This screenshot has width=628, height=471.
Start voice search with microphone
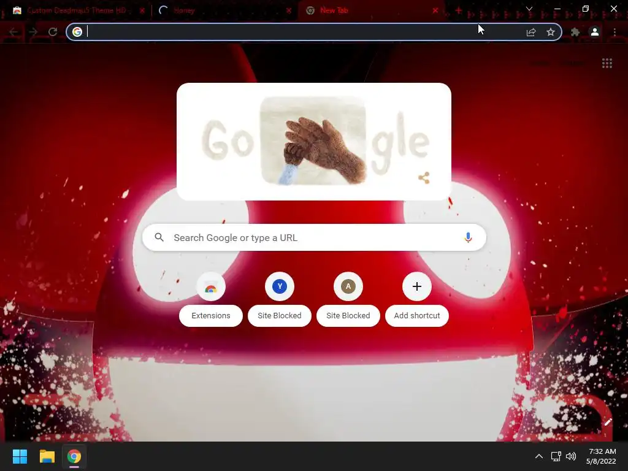tap(468, 237)
